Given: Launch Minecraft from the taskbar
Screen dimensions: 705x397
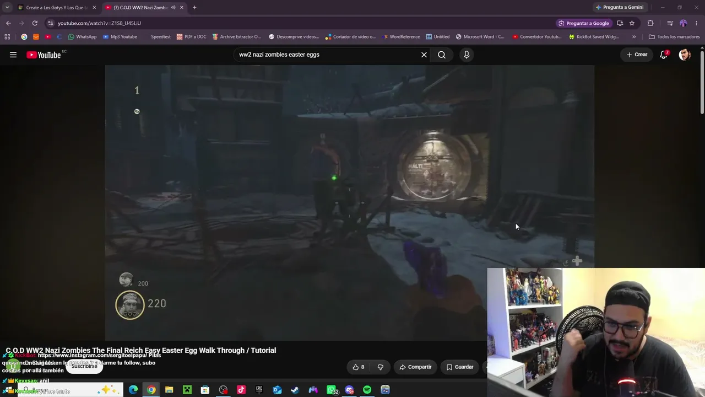Looking at the screenshot, I should pyautogui.click(x=187, y=390).
